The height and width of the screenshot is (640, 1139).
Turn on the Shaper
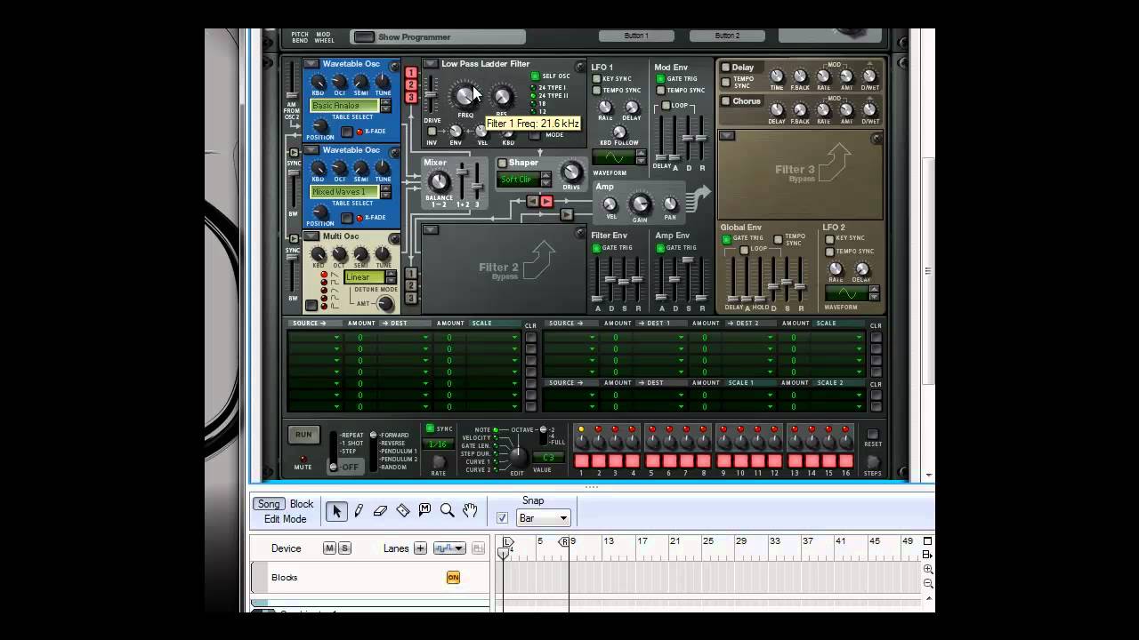[502, 163]
